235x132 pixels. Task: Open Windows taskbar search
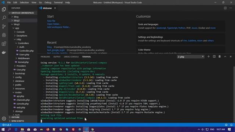pos(9,129)
